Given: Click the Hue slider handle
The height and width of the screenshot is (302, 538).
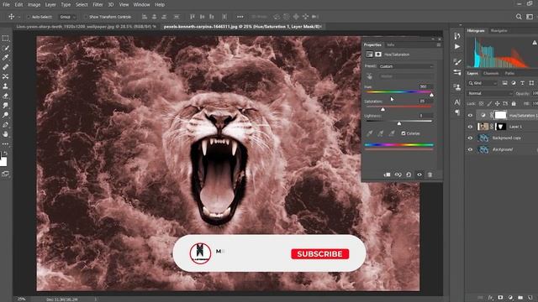Looking at the screenshot, I should (431, 95).
